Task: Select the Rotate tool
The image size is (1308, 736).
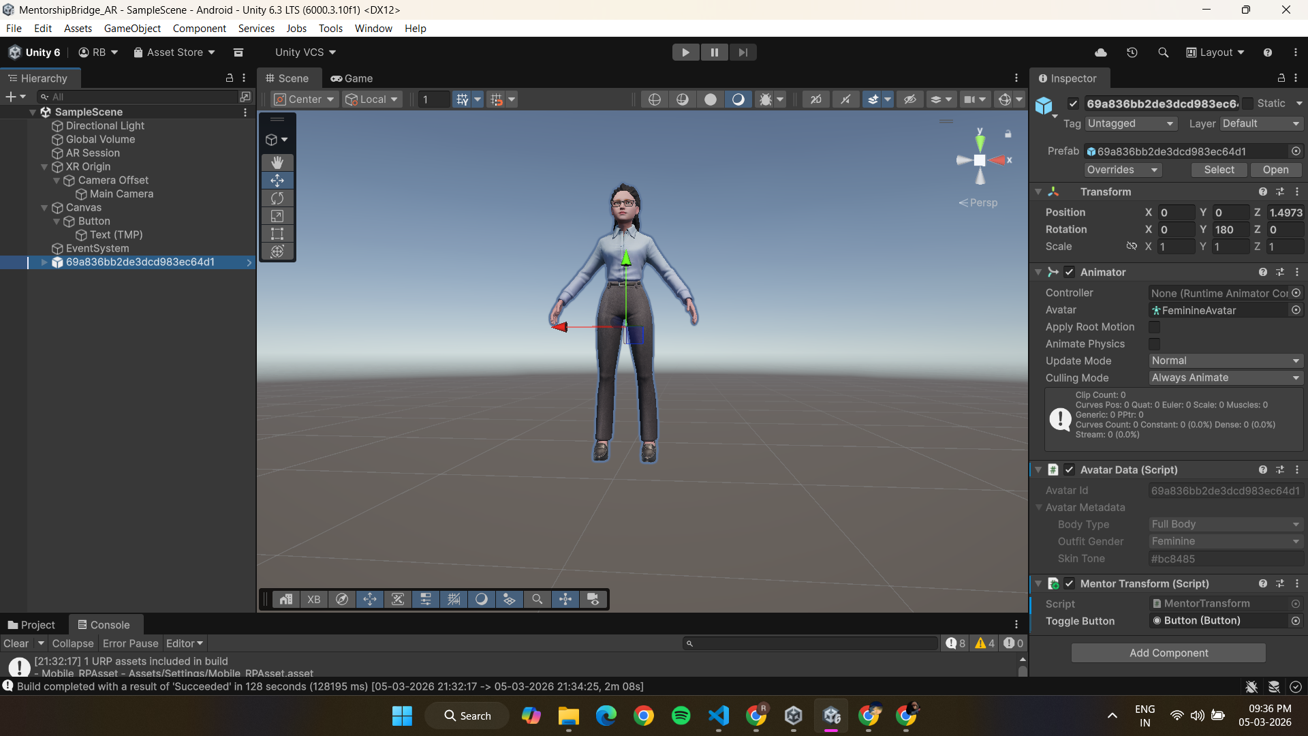Action: [277, 198]
